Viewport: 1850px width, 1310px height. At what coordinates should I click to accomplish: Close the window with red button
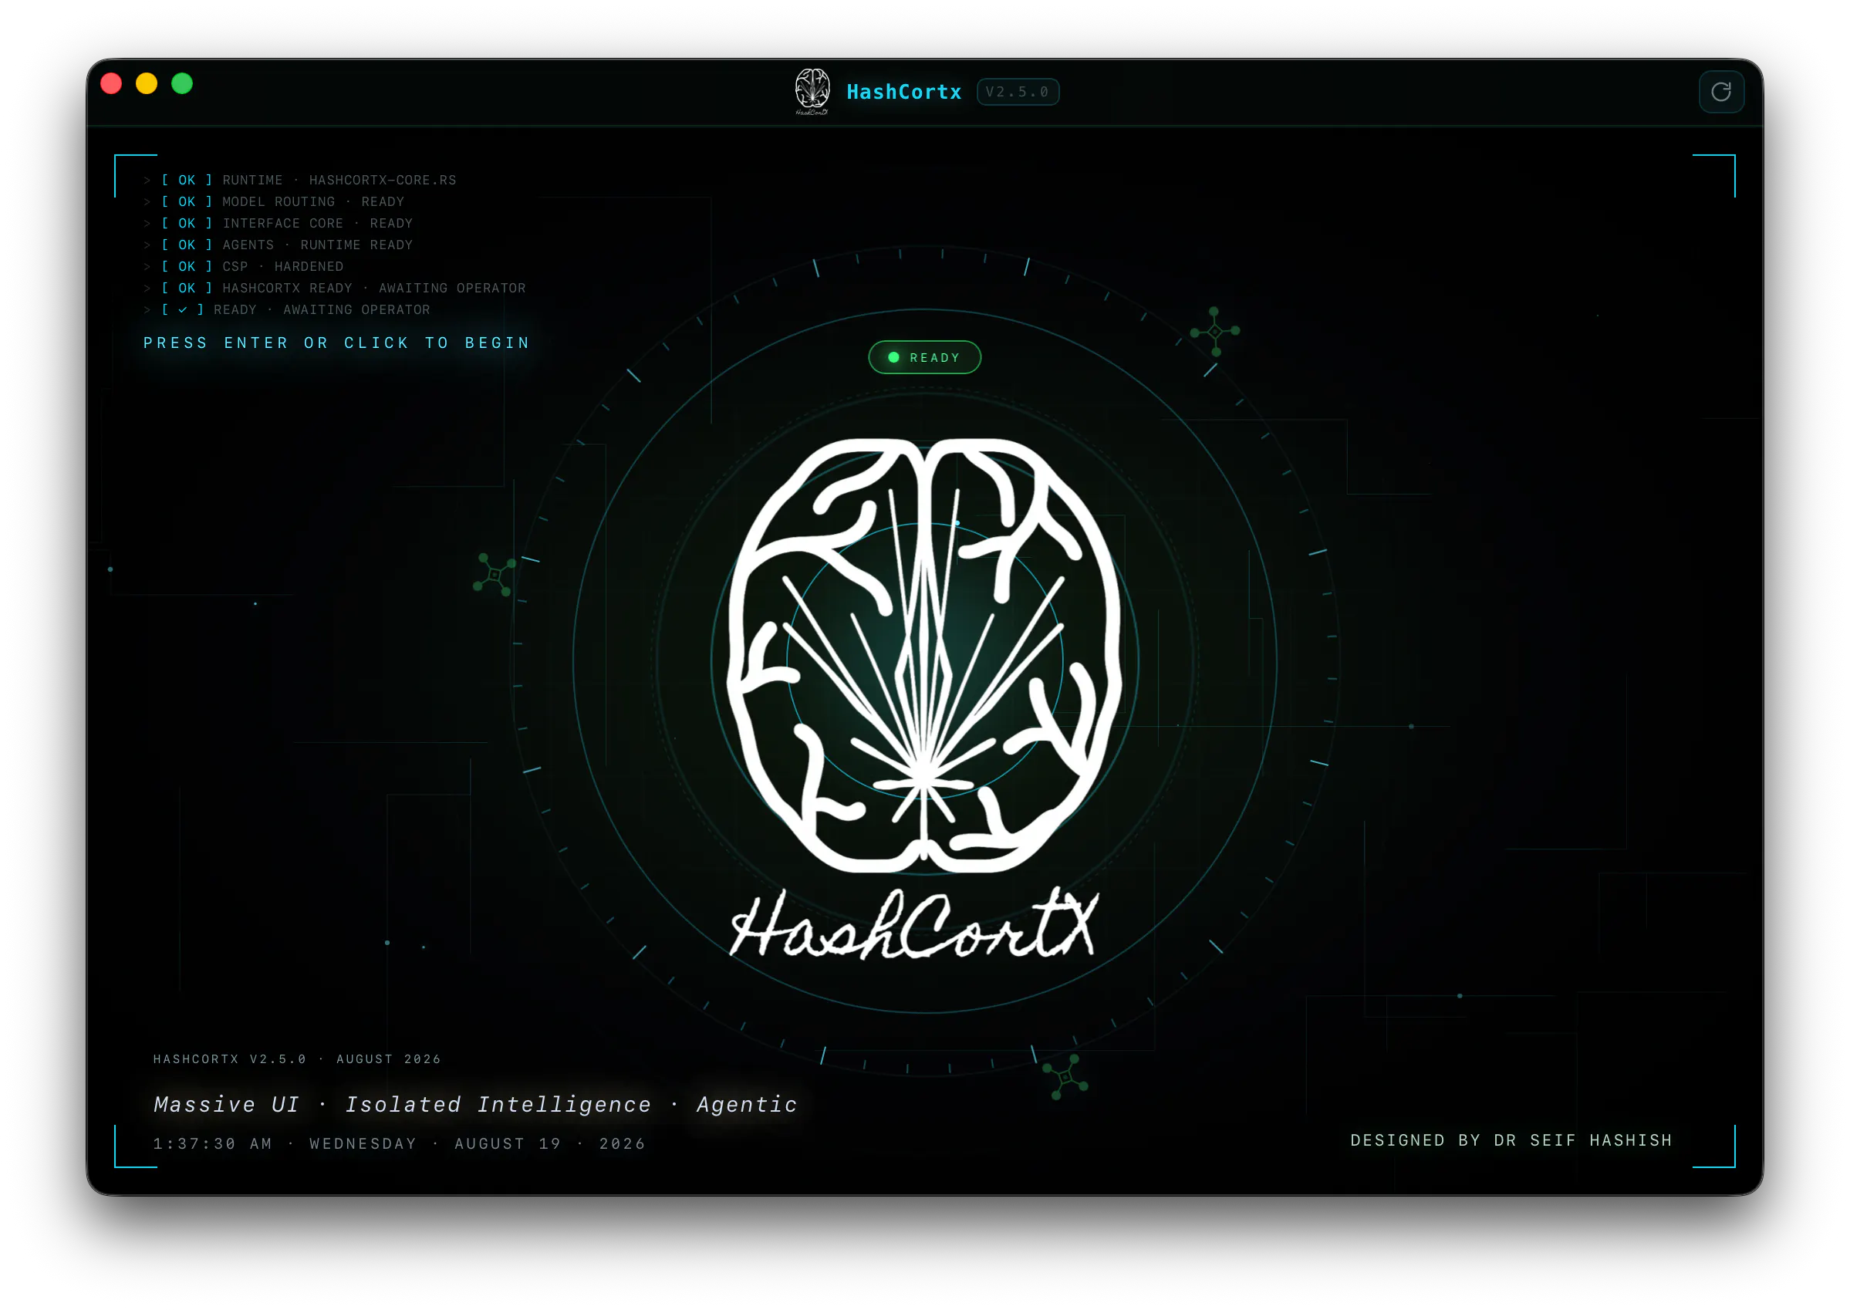(x=111, y=84)
